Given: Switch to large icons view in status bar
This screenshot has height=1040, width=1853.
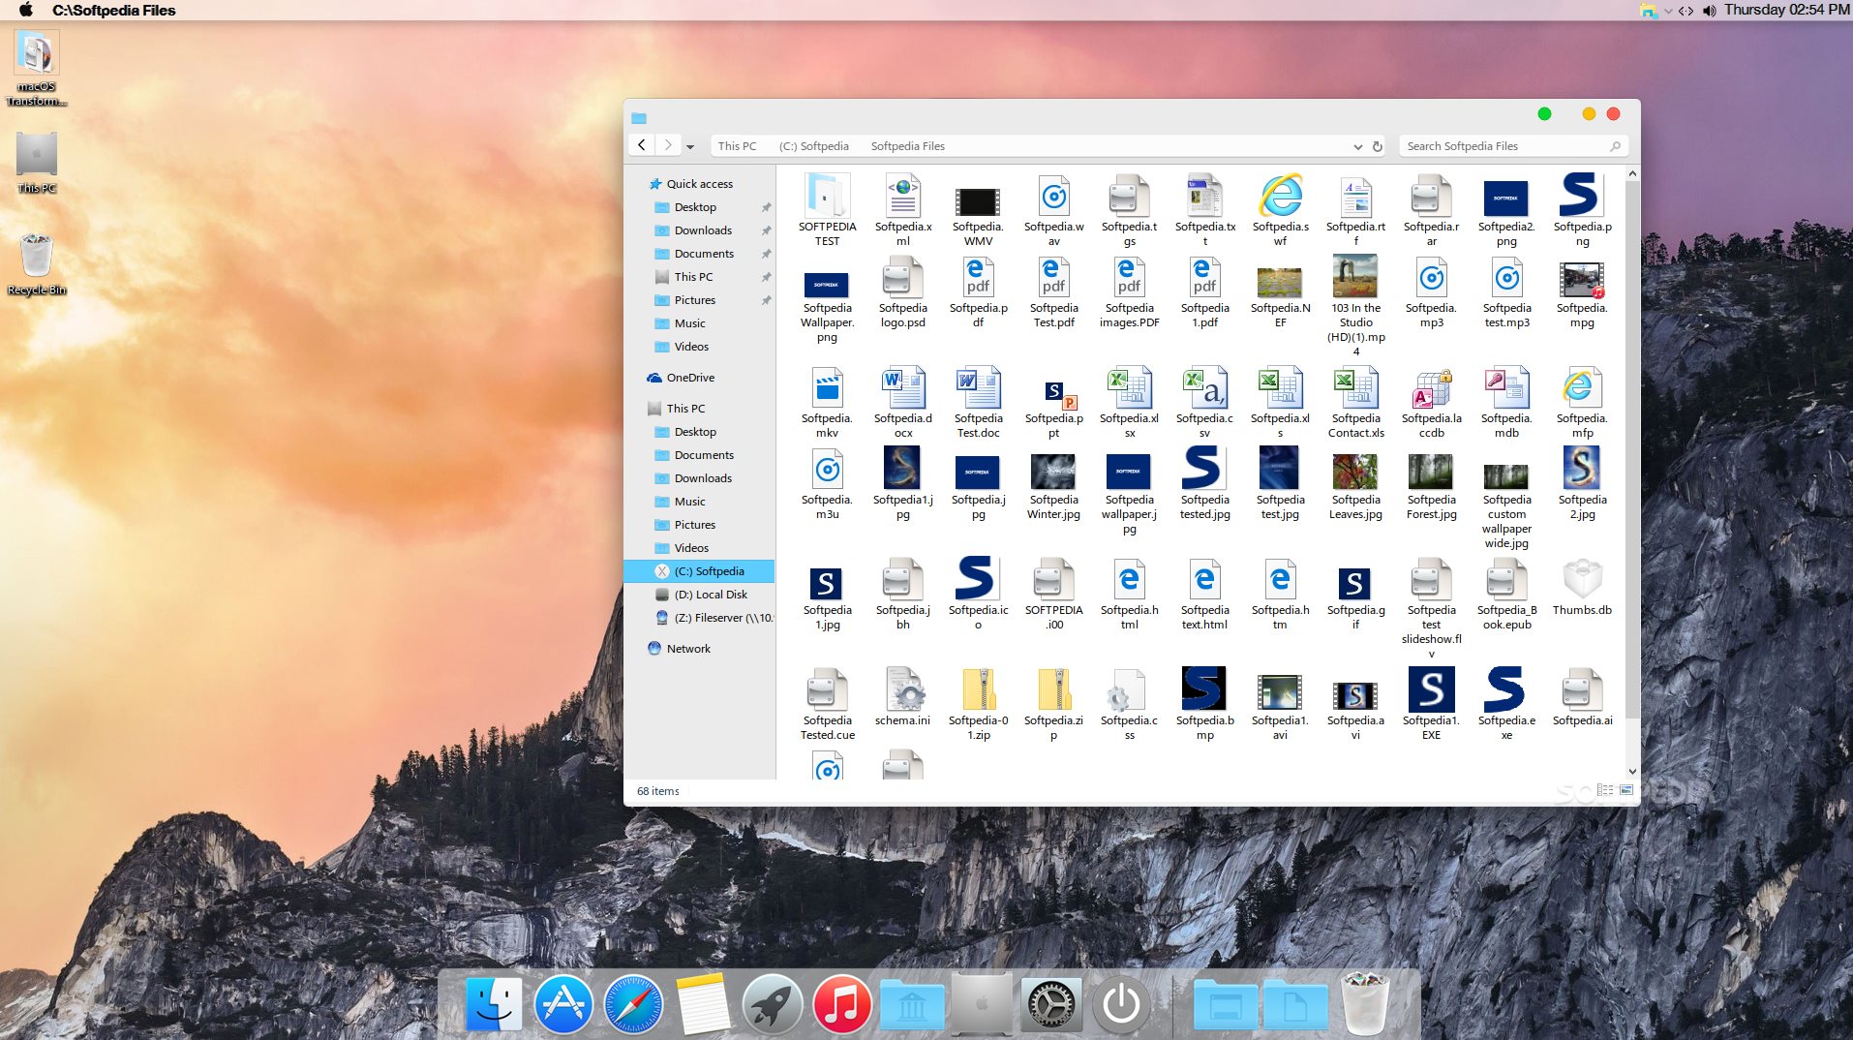Looking at the screenshot, I should click(1626, 790).
